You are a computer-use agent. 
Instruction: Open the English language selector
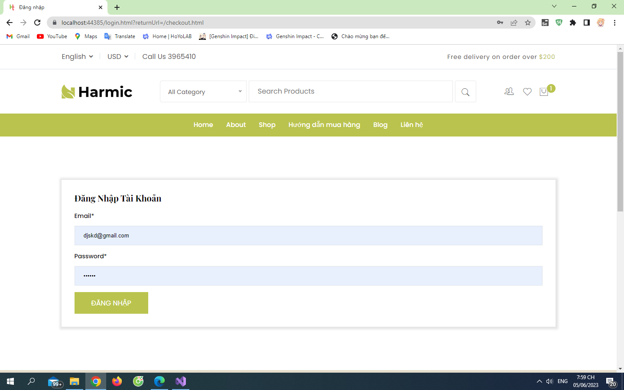pyautogui.click(x=77, y=56)
